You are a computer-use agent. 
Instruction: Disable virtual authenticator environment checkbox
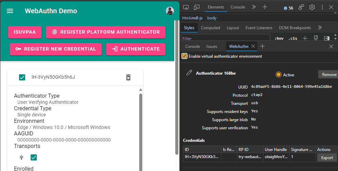coord(184,56)
